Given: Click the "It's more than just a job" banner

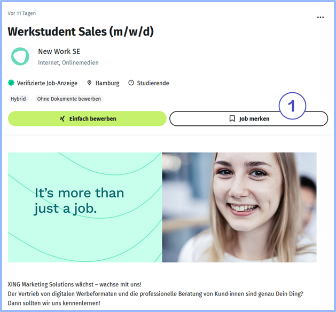Looking at the screenshot, I should coord(85,207).
